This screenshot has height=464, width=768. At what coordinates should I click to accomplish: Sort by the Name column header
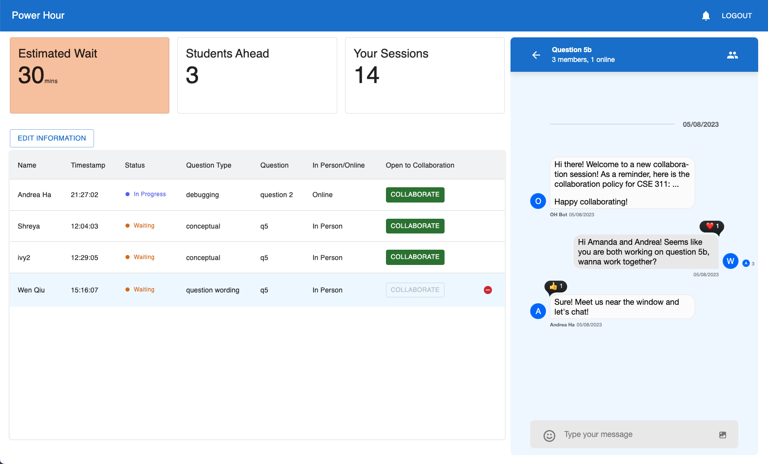click(x=27, y=165)
